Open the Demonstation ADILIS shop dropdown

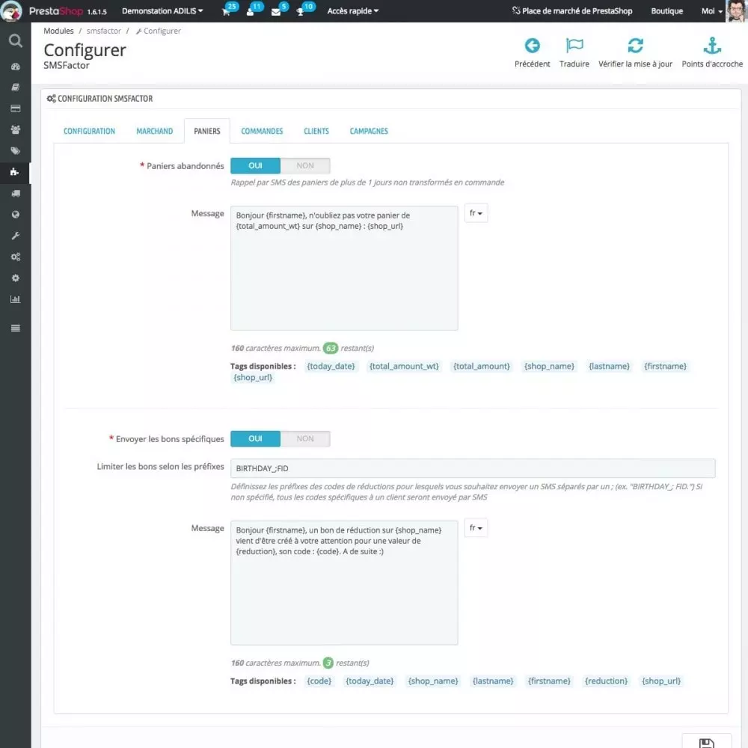point(162,11)
